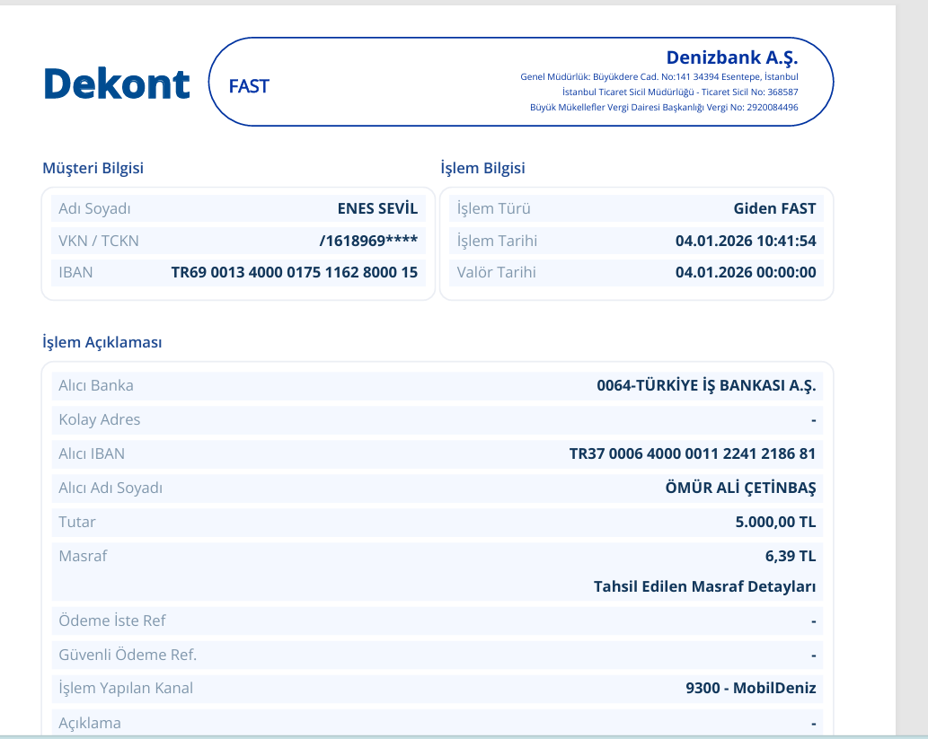Image resolution: width=928 pixels, height=739 pixels.
Task: Select the name ENES SEVİL
Action: tap(377, 209)
